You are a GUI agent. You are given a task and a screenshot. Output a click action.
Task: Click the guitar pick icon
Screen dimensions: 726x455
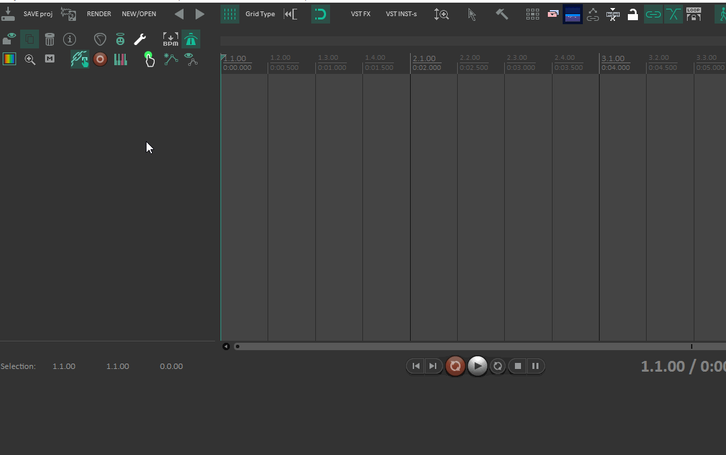[x=100, y=40]
